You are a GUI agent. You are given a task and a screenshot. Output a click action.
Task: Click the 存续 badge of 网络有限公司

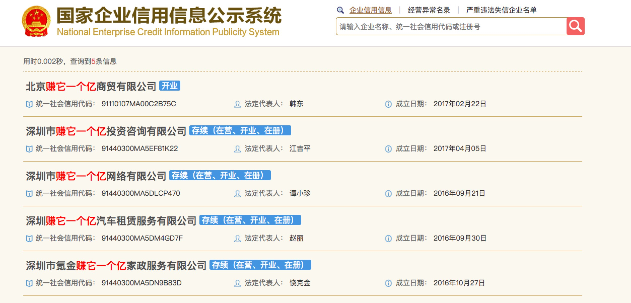[220, 175]
